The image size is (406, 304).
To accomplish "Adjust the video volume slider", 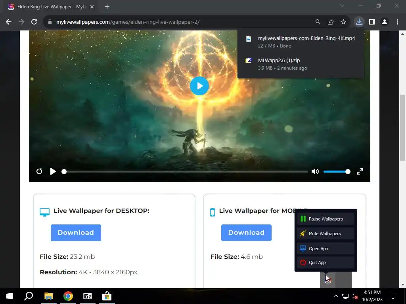I will [x=337, y=171].
